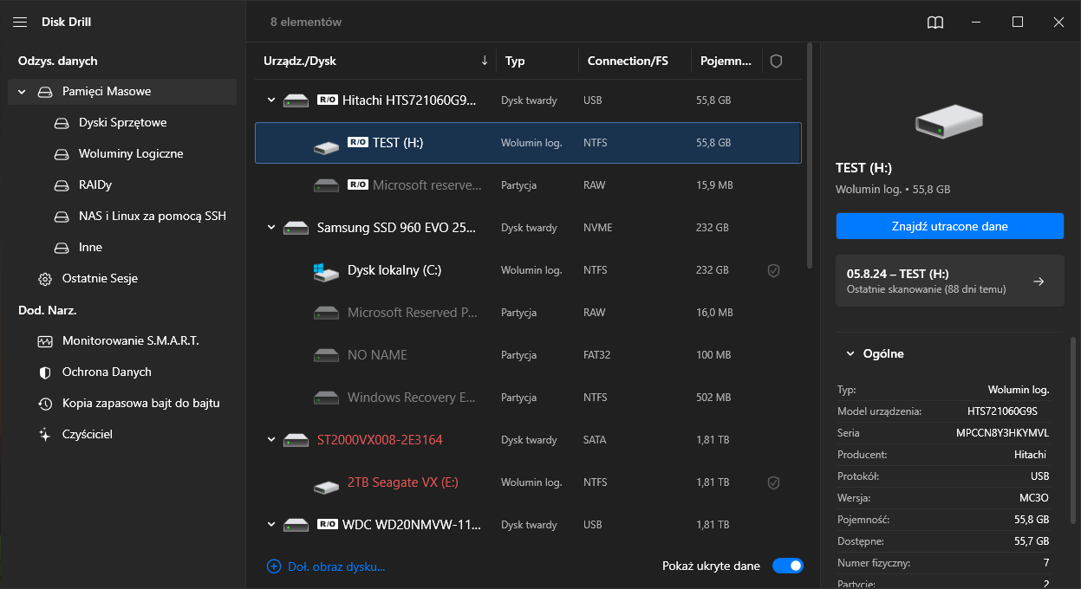The image size is (1081, 589).
Task: Select the Microsoft Reserved P... 16,0 MB row
Action: click(x=528, y=313)
